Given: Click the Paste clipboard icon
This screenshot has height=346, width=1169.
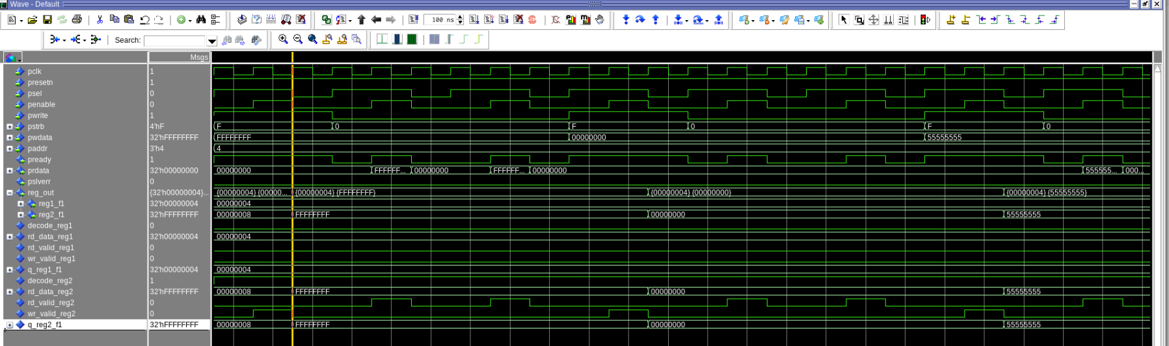Looking at the screenshot, I should click(x=129, y=20).
